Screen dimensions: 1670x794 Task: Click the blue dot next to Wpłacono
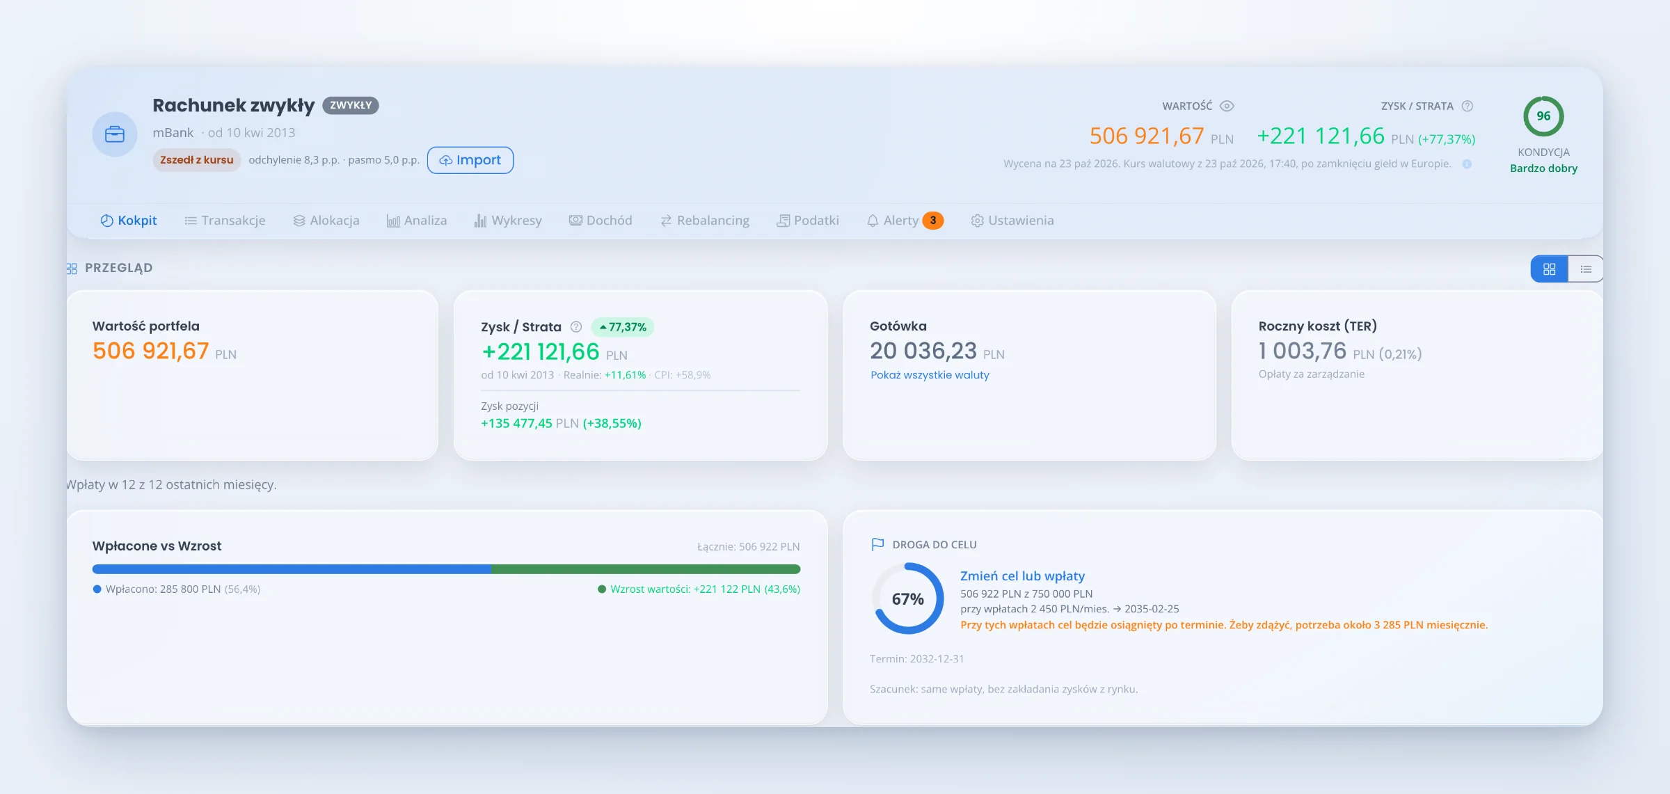pos(97,589)
